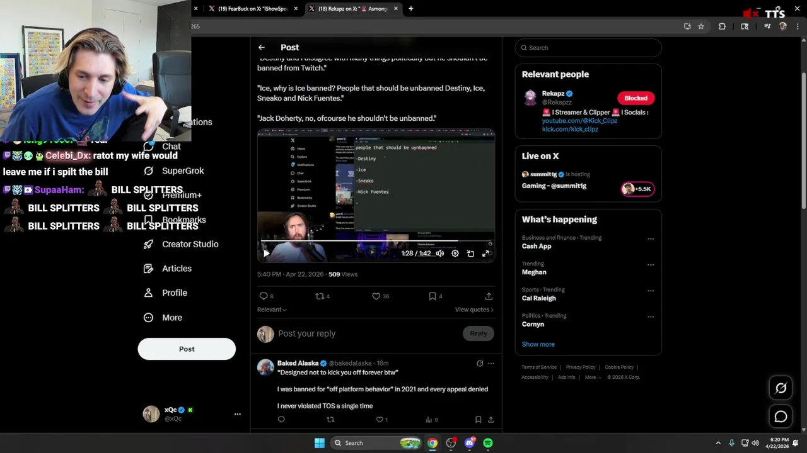Open the floating messages chat button
The image size is (807, 453).
coord(781,417)
